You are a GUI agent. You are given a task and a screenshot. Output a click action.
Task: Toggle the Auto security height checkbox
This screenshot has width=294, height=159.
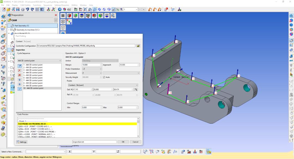104,77
